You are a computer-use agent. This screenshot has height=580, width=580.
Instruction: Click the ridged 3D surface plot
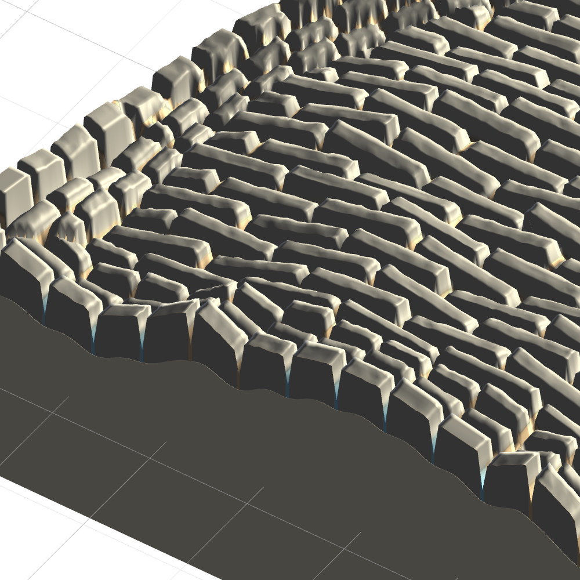[290, 290]
